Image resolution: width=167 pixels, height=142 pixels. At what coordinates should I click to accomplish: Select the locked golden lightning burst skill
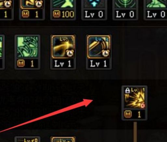(x=134, y=98)
